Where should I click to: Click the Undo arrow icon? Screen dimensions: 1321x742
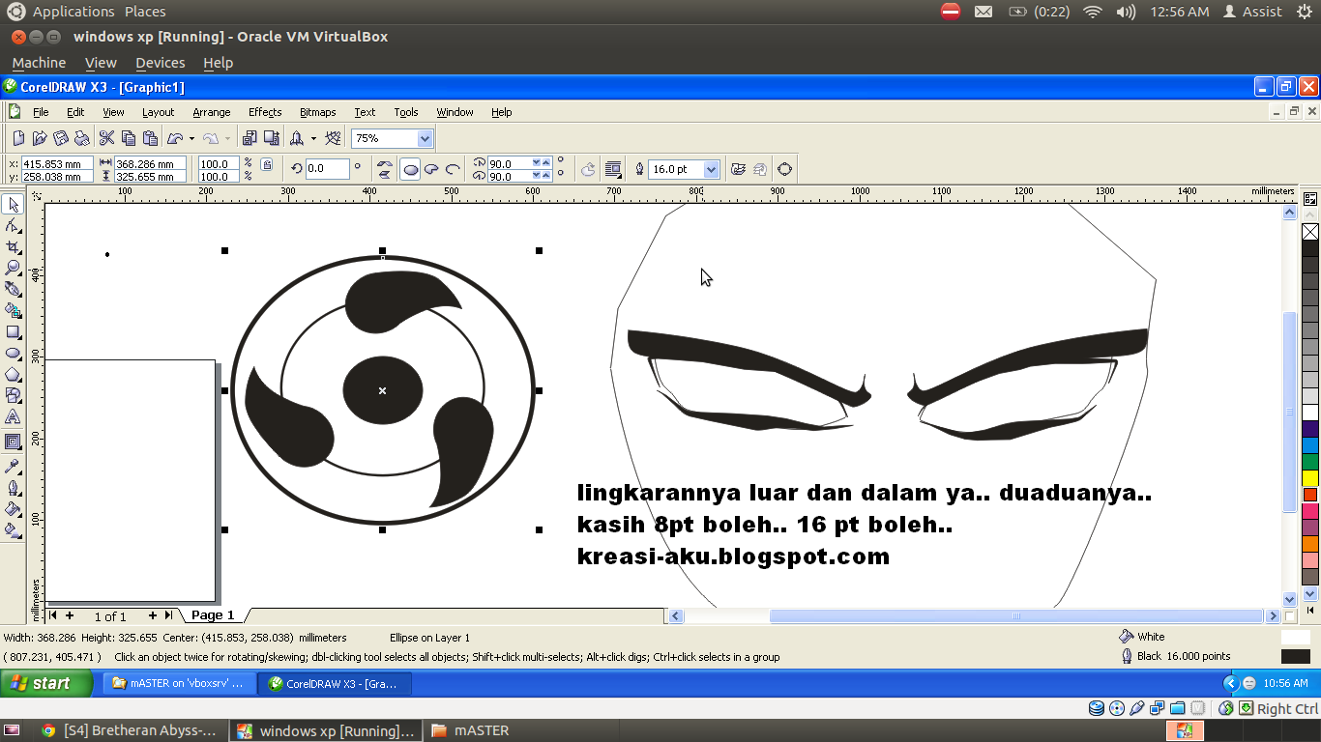tap(175, 138)
